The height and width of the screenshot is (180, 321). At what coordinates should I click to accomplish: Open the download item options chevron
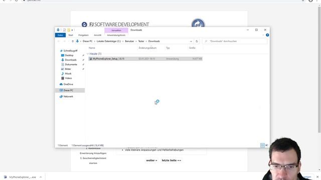click(41, 177)
